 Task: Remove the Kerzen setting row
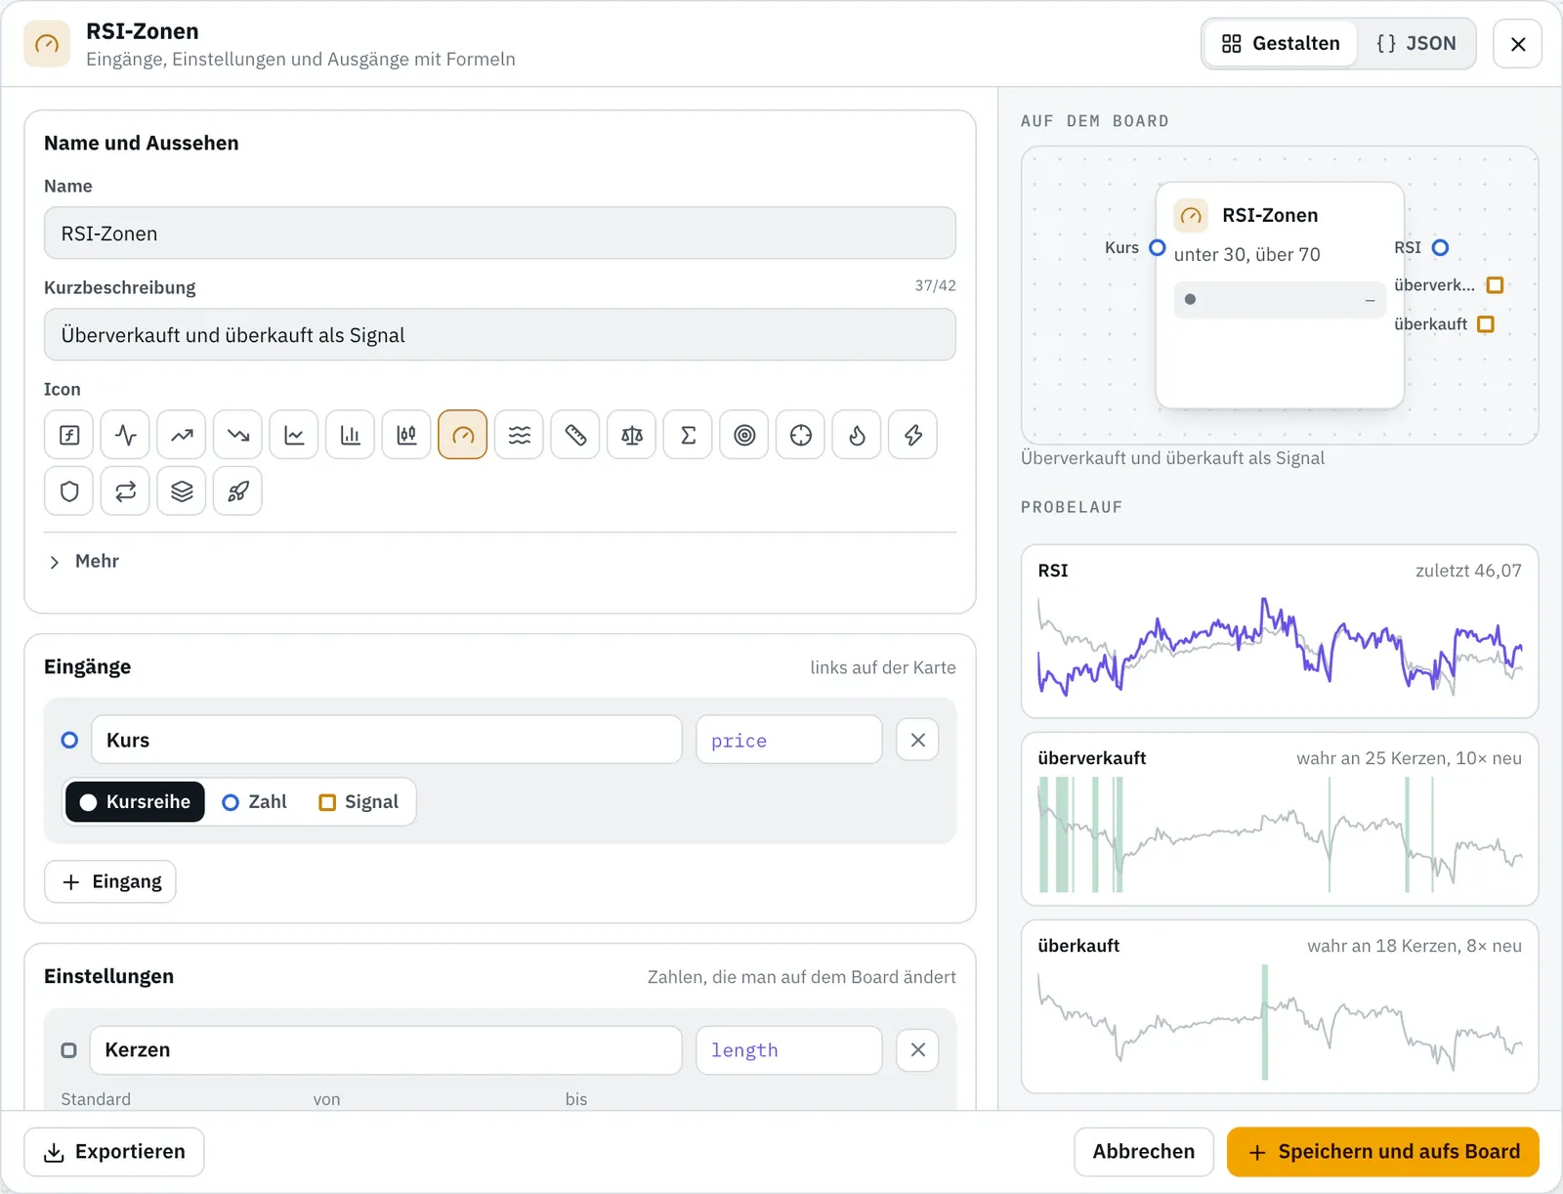click(917, 1050)
